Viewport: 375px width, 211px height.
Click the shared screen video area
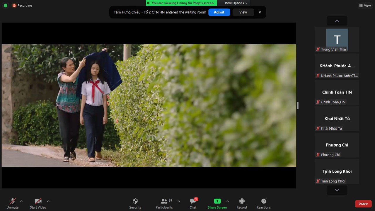tap(149, 105)
